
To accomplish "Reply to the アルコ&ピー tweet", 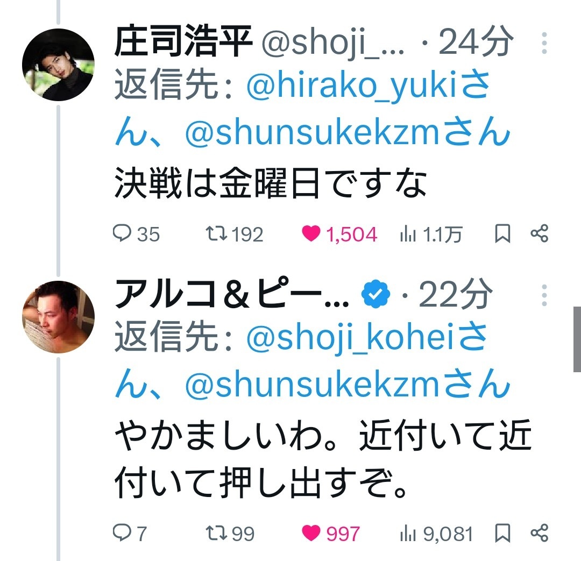I will click(x=122, y=533).
